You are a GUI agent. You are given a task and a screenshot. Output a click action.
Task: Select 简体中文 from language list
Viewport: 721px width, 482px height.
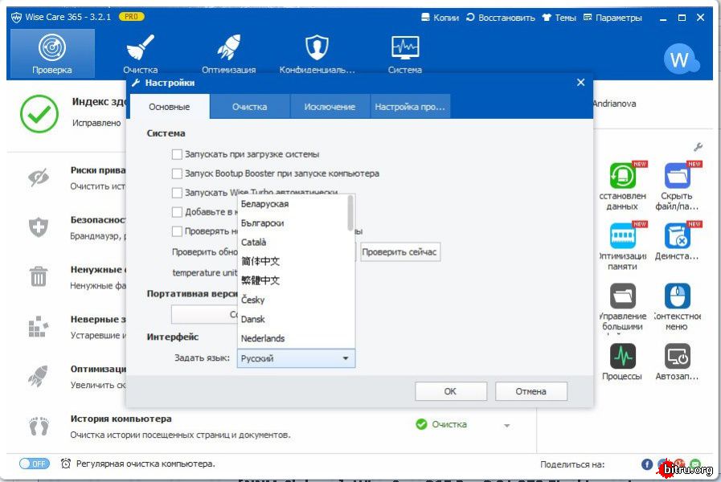[x=293, y=261]
